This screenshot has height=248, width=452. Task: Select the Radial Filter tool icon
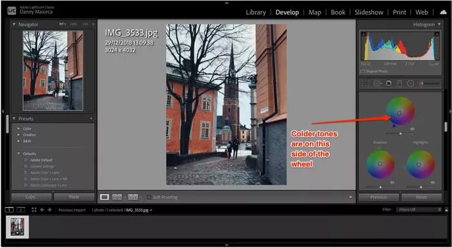pyautogui.click(x=411, y=83)
